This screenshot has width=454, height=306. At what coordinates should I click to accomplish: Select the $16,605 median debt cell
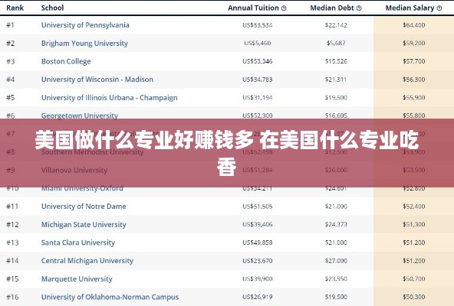click(336, 116)
